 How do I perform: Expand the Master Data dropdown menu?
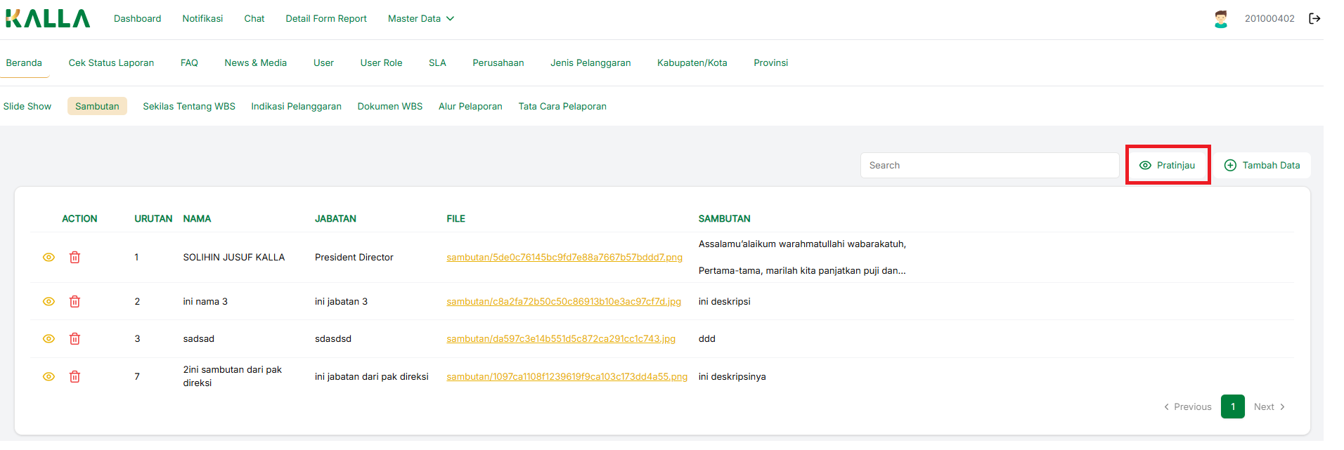pos(420,19)
